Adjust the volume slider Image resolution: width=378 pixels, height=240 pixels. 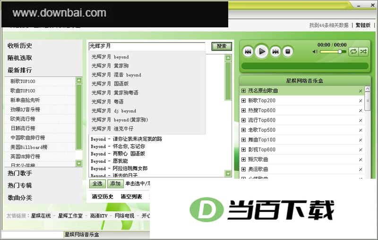click(333, 52)
